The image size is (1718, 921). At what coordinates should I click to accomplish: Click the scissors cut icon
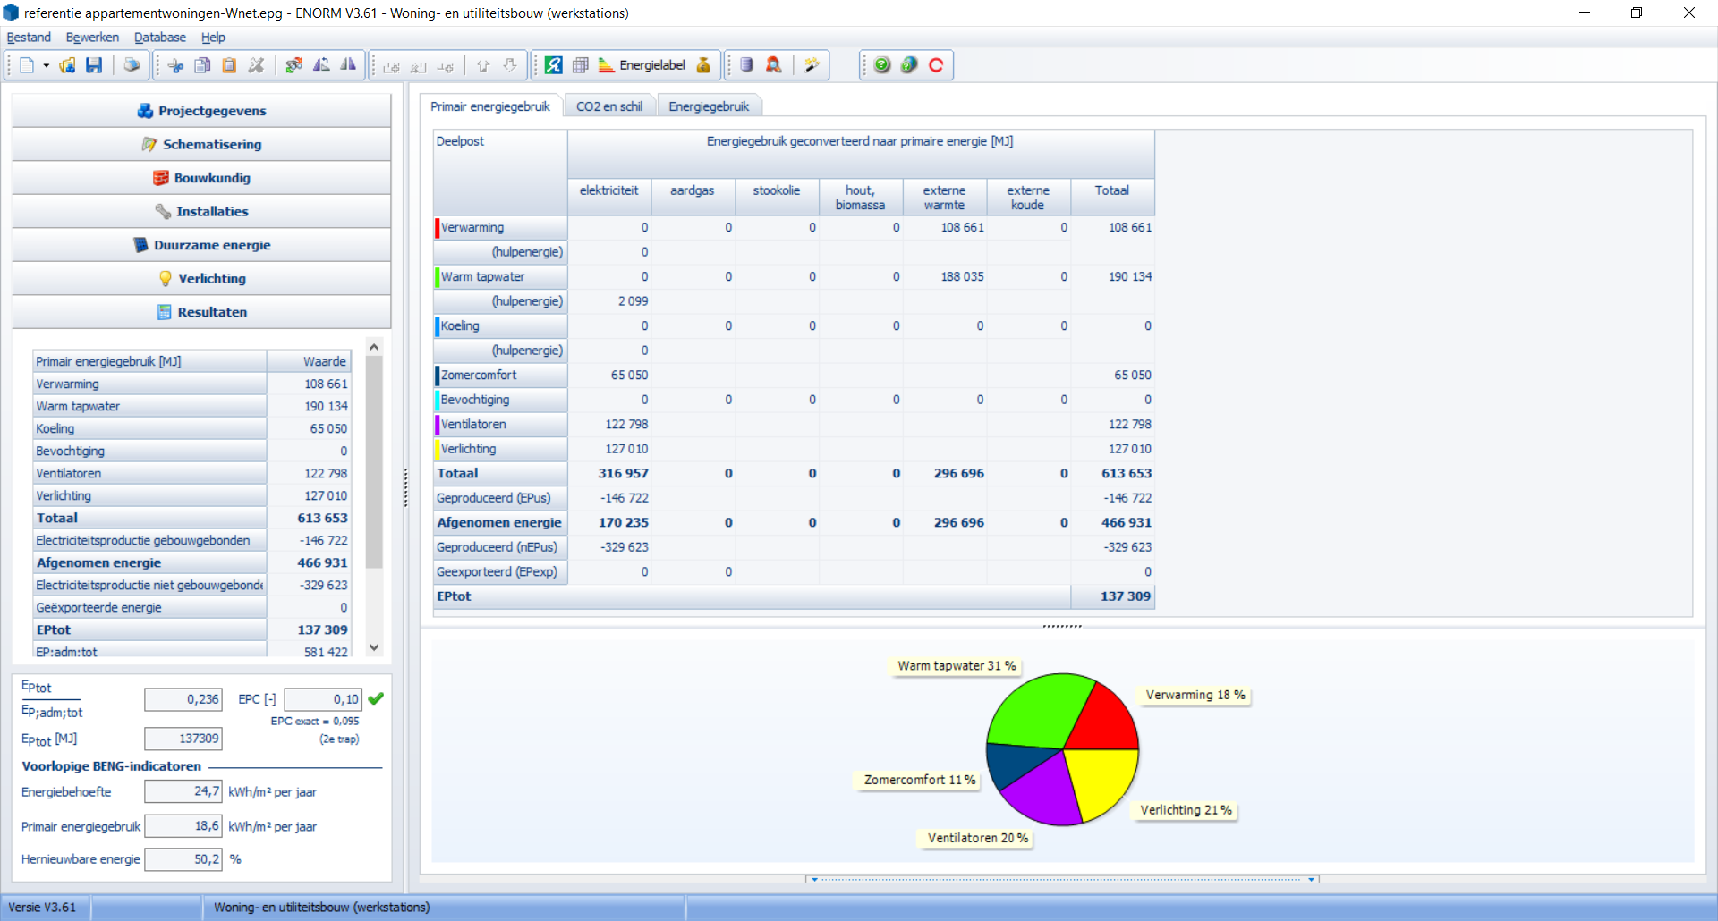tap(176, 65)
